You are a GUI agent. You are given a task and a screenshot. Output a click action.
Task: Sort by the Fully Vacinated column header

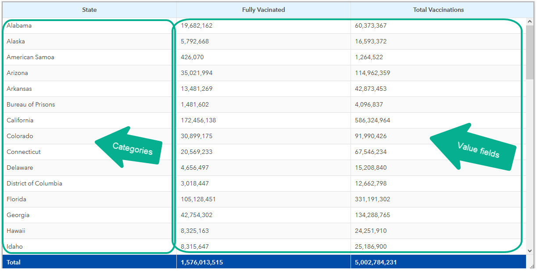(263, 10)
